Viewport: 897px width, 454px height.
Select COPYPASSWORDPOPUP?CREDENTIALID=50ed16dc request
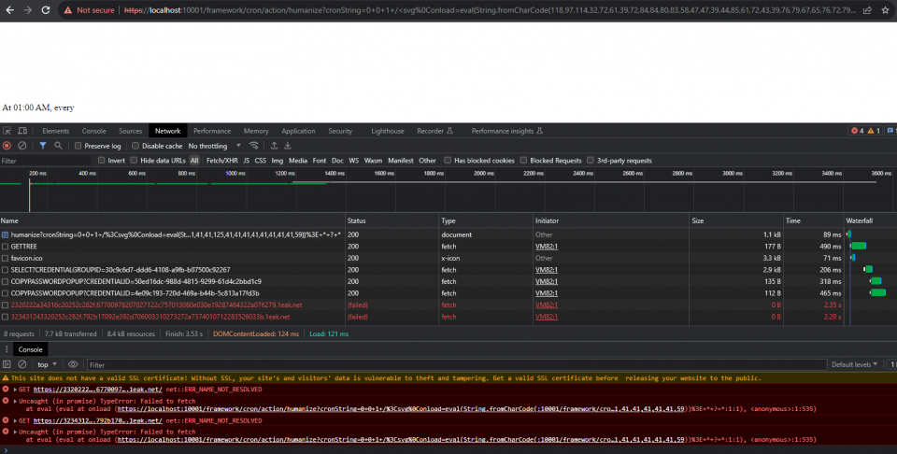[448, 281]
